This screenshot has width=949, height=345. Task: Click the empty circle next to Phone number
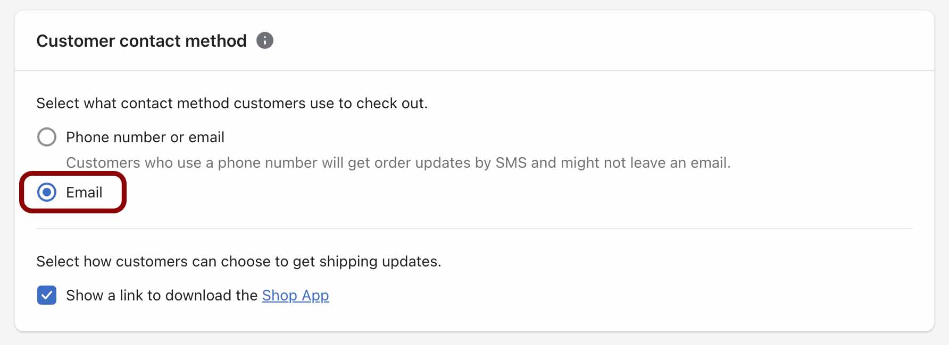point(47,137)
